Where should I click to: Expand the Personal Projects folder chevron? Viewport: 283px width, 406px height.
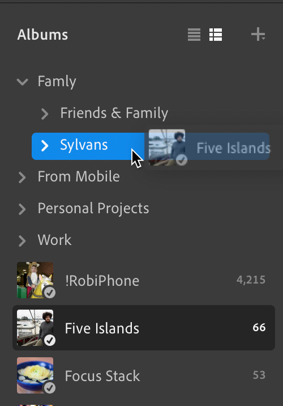coord(22,209)
